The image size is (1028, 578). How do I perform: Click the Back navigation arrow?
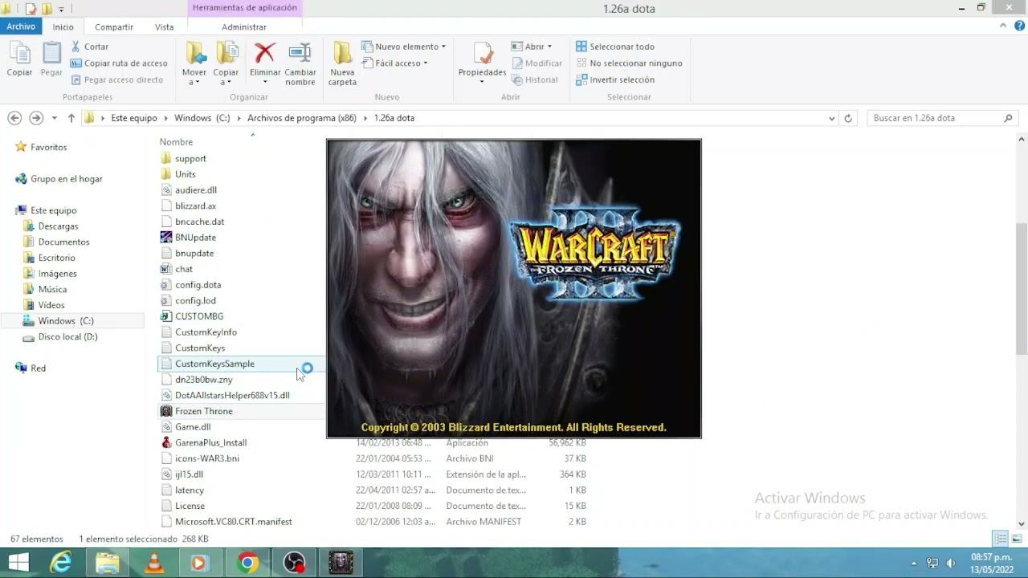coord(14,118)
